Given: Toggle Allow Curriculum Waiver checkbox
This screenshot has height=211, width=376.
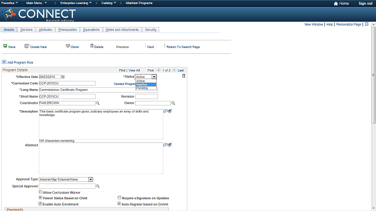Looking at the screenshot, I should point(41,192).
